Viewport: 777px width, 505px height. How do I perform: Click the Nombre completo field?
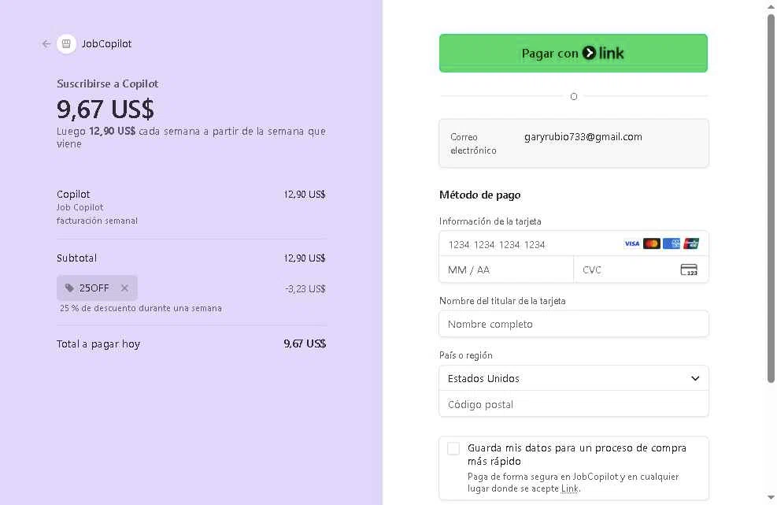pos(574,324)
